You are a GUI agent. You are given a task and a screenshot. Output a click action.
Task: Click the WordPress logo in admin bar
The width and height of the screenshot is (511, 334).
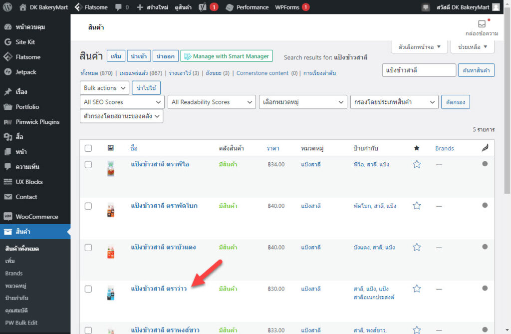(x=7, y=7)
